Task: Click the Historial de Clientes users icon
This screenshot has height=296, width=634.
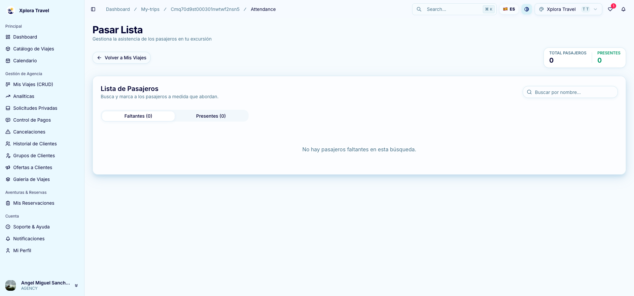Action: click(8, 144)
